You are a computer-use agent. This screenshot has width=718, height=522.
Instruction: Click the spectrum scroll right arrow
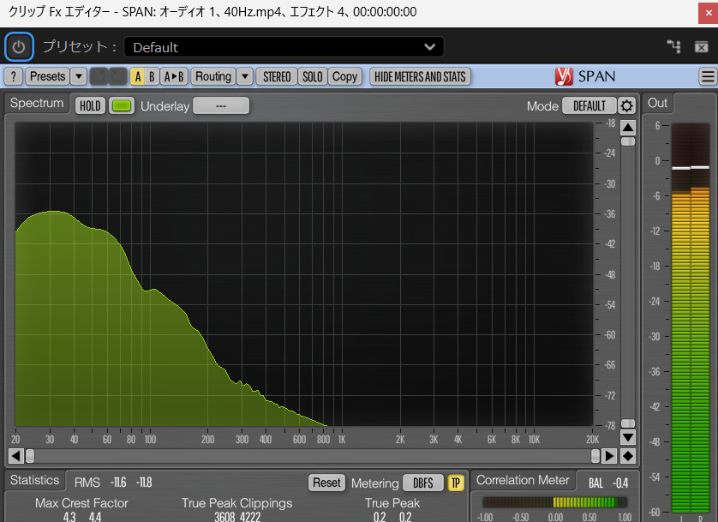tap(609, 456)
